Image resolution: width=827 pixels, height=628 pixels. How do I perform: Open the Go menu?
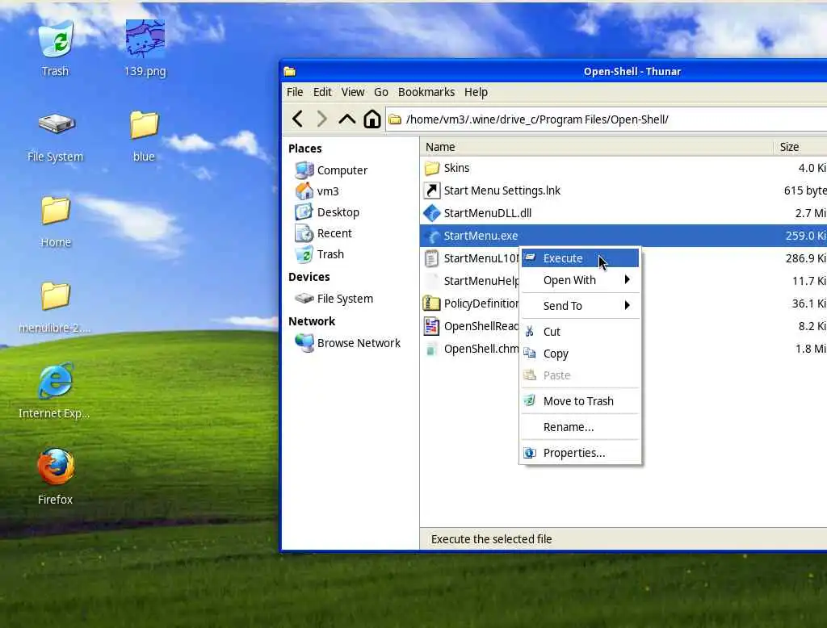(x=381, y=92)
